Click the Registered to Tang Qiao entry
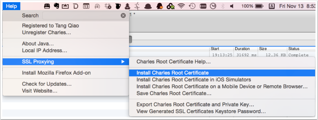 [51, 26]
